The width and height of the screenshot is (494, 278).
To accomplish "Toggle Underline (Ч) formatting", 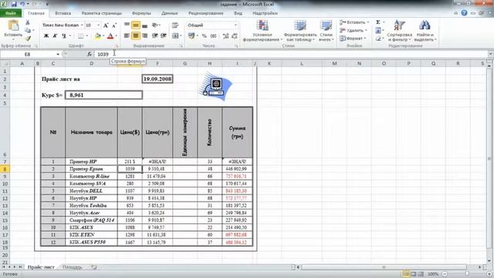I will tap(63, 36).
